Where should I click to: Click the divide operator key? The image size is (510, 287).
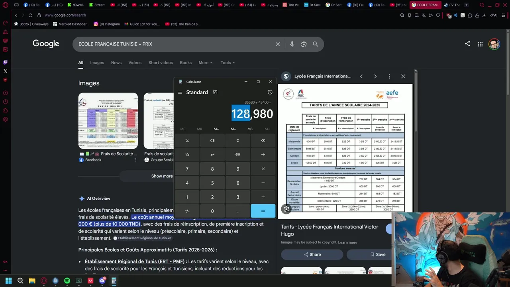point(263,155)
